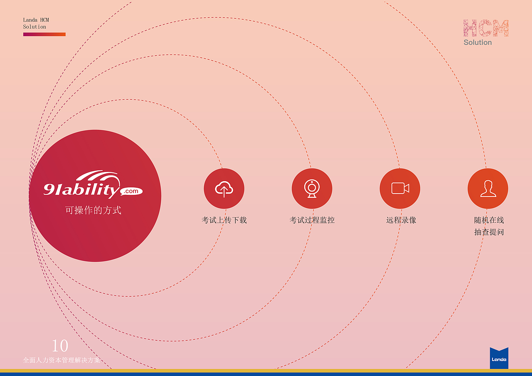The height and width of the screenshot is (376, 532).
Task: Click the video camera recording icon
Action: [x=400, y=189]
